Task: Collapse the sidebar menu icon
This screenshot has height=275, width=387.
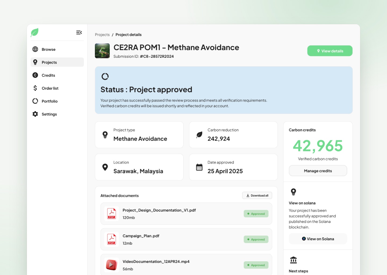Action: coord(79,32)
